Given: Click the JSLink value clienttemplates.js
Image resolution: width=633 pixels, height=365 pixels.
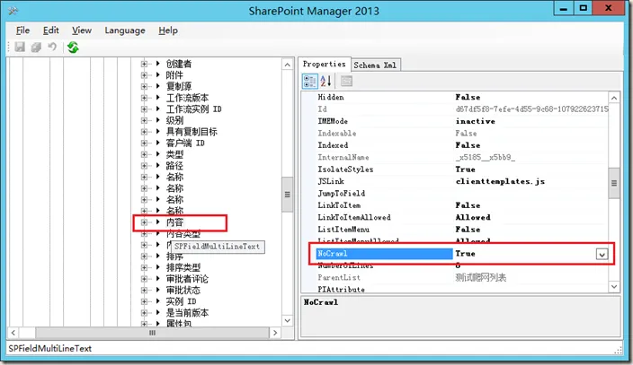Looking at the screenshot, I should point(500,181).
